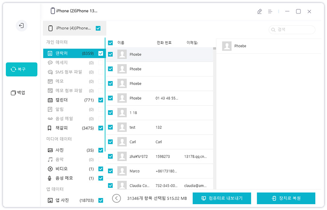Click the 음성 메일 voicemail icon
Image resolution: width=327 pixels, height=210 pixels.
tap(50, 119)
